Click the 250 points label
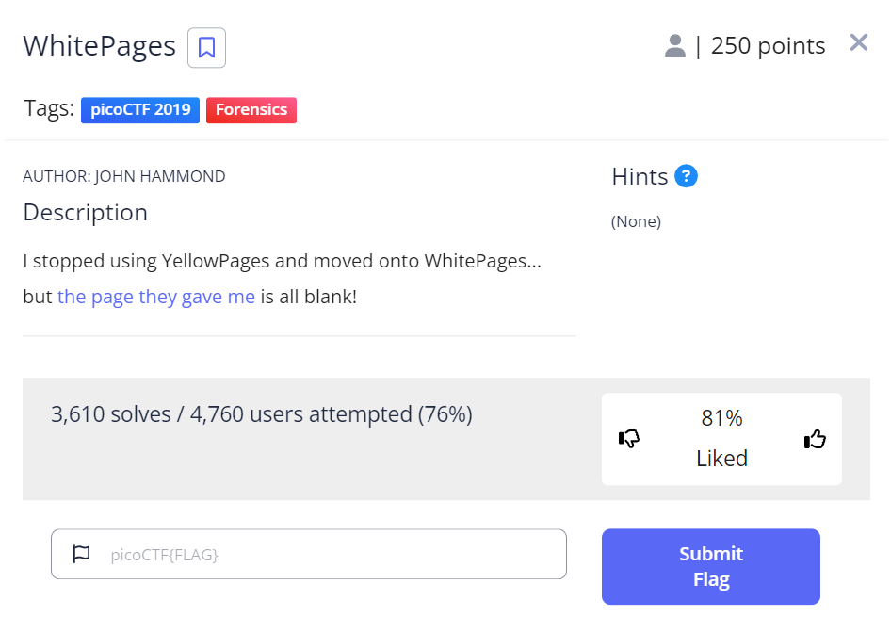This screenshot has width=891, height=632. pos(768,46)
